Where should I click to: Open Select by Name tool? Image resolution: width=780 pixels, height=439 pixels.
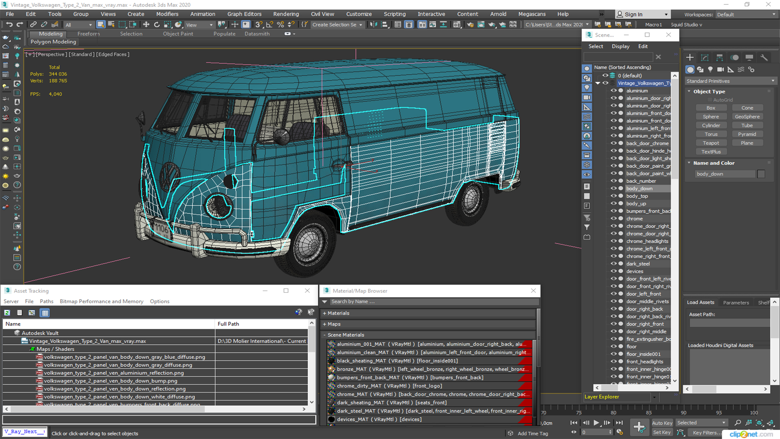point(111,25)
